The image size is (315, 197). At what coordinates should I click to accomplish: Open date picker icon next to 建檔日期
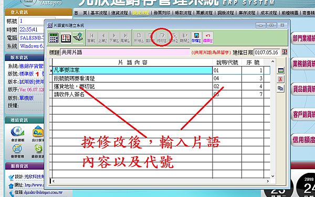285,52
